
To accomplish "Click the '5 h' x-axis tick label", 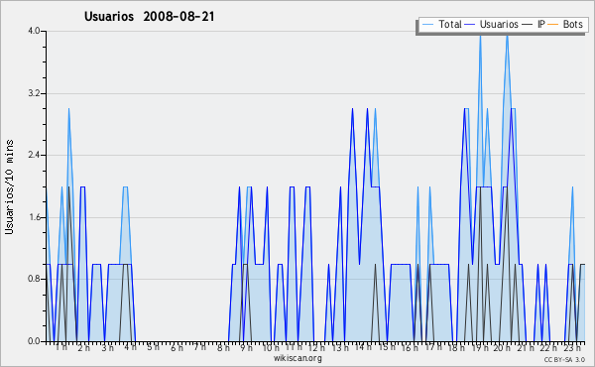I will 153,347.
